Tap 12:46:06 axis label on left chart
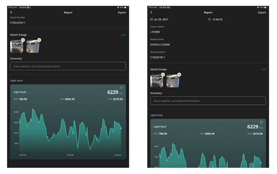277x174 pixels. [70, 155]
